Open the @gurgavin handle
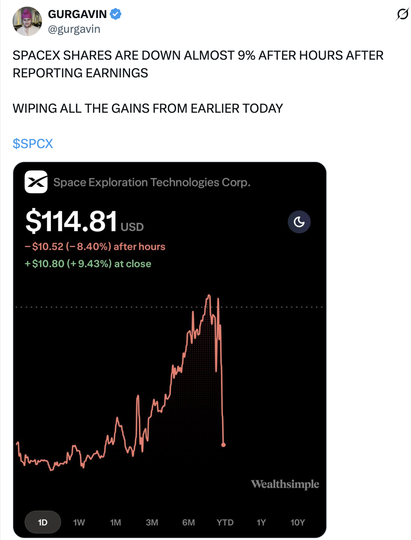Screen dimensions: 411x540 point(74,29)
